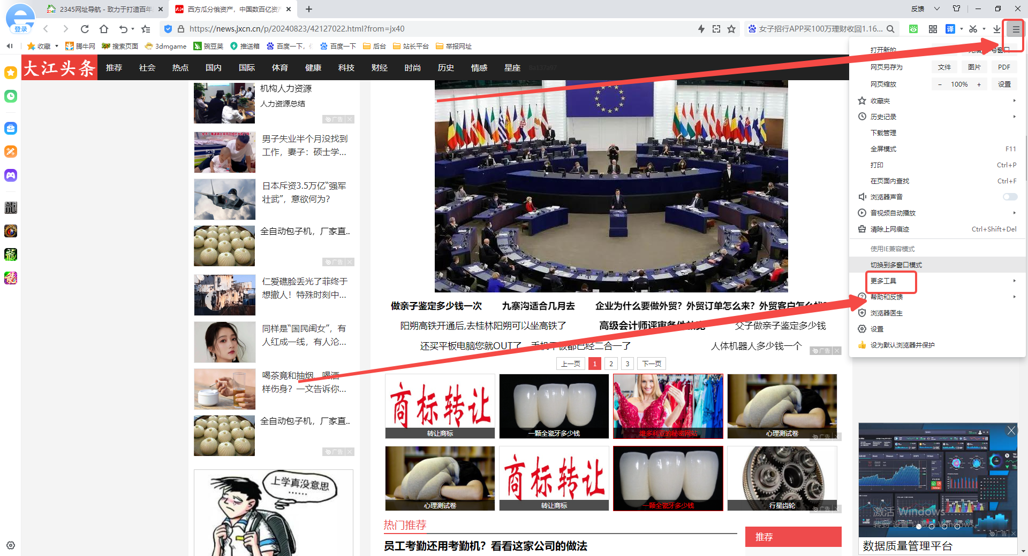
Task: Open sidebar settings gear at bottom left
Action: [11, 545]
